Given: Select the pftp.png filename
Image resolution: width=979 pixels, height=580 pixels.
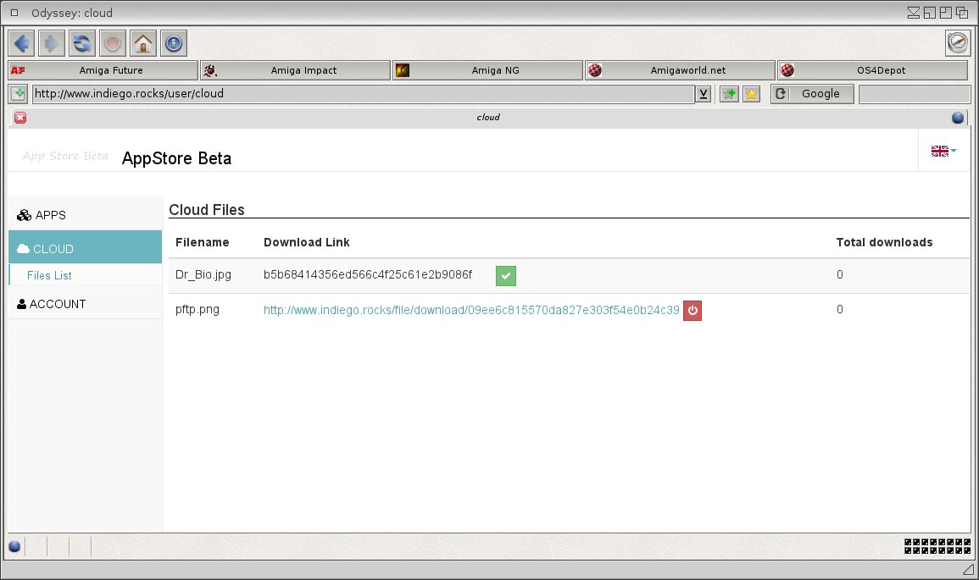Looking at the screenshot, I should click(x=197, y=310).
